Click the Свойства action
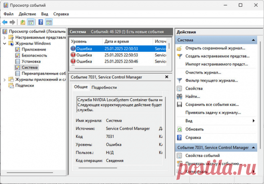The height and width of the screenshot is (184, 264). (194, 88)
